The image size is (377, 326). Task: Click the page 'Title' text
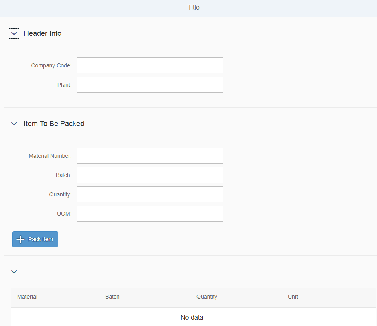coord(194,8)
